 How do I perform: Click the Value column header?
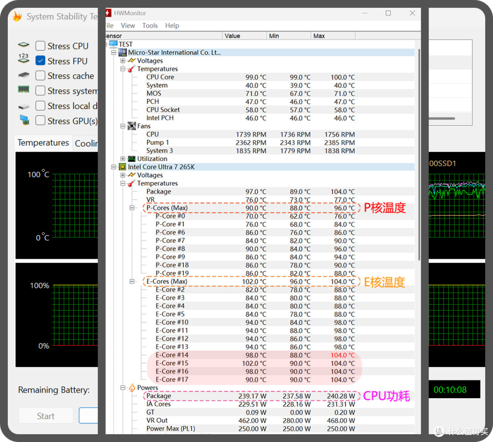click(x=244, y=36)
